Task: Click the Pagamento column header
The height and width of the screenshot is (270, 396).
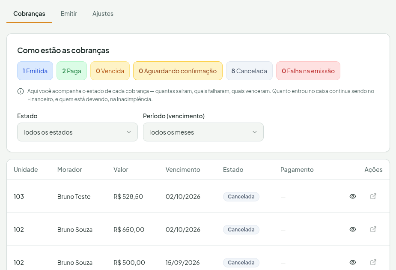Action: pyautogui.click(x=297, y=170)
